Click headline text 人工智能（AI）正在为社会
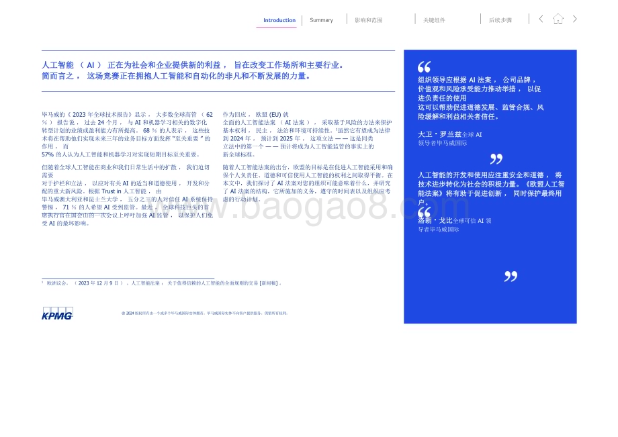Image resolution: width=618 pixels, height=437 pixels. pos(193,65)
